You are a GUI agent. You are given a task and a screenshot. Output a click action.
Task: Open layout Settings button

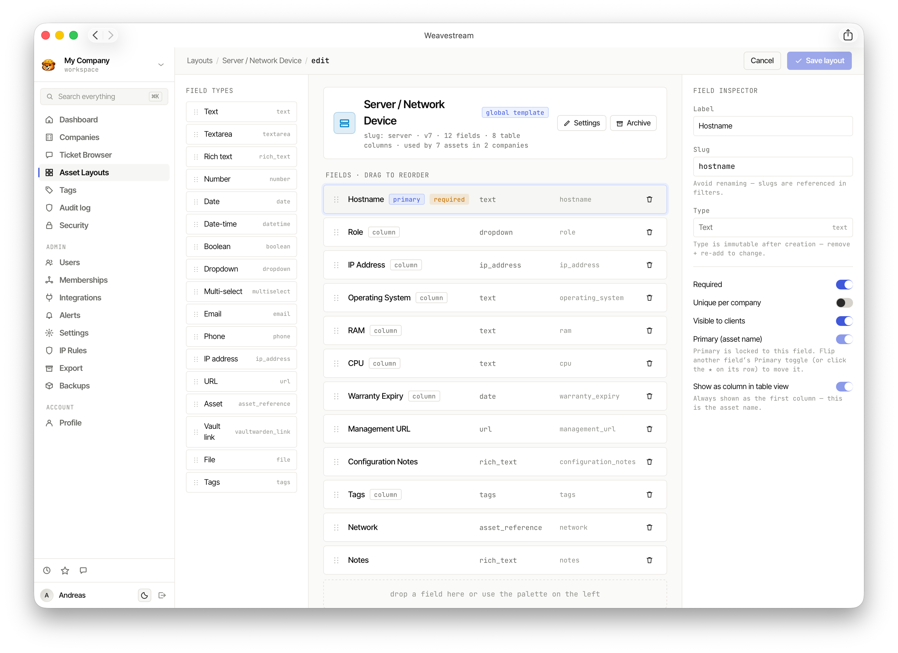581,123
